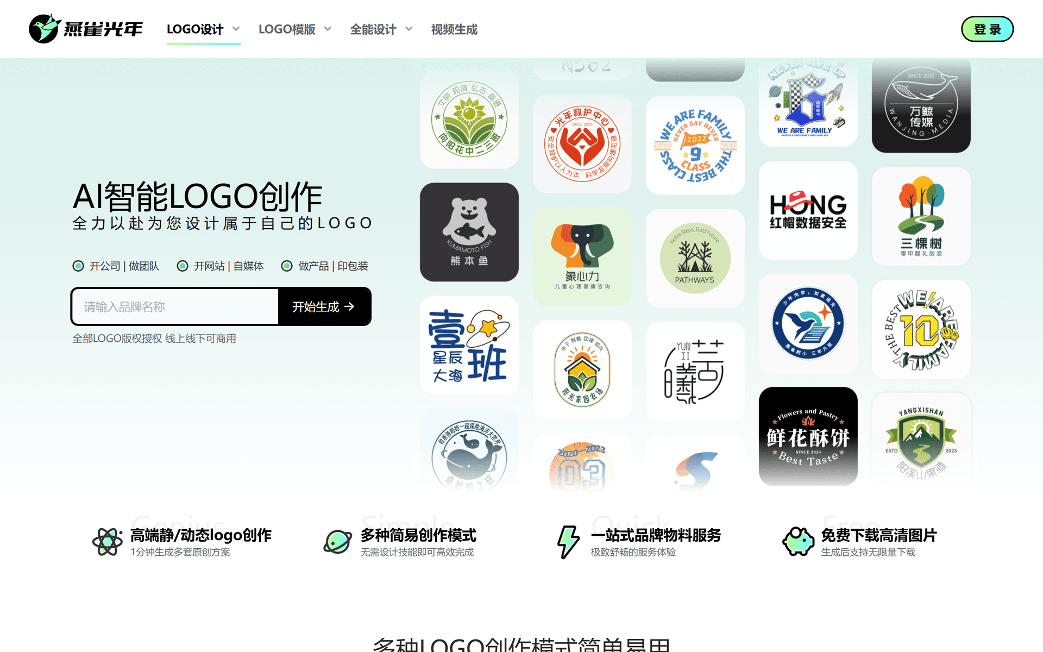
Task: Click the 1分钟生成多套原创方案 subtitle
Action: tap(180, 552)
